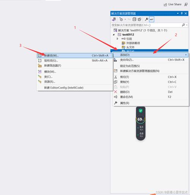Toggle the preview selected items toolbar button
Viewport: 190px width, 195px height.
pos(152,19)
